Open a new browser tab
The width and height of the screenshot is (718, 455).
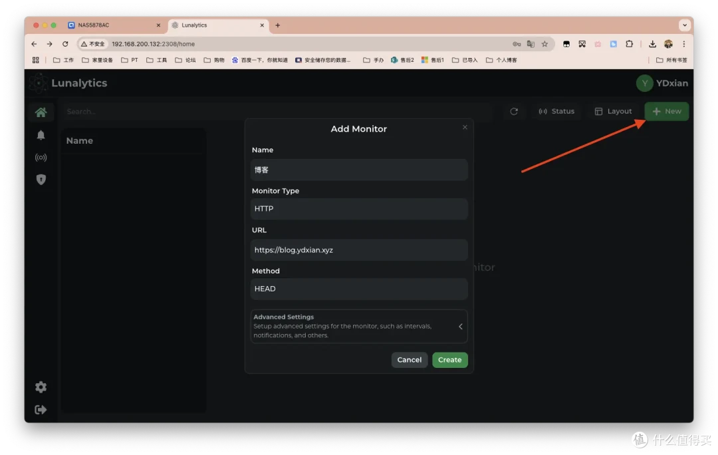(277, 25)
